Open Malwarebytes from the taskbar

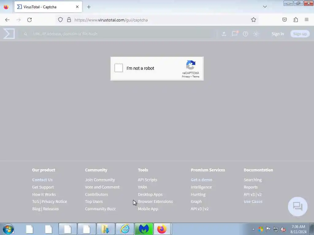tap(144, 229)
